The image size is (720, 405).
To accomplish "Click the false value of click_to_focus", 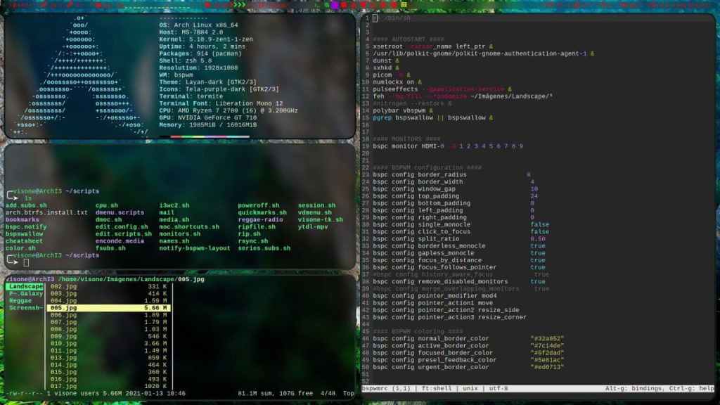I will coord(540,231).
